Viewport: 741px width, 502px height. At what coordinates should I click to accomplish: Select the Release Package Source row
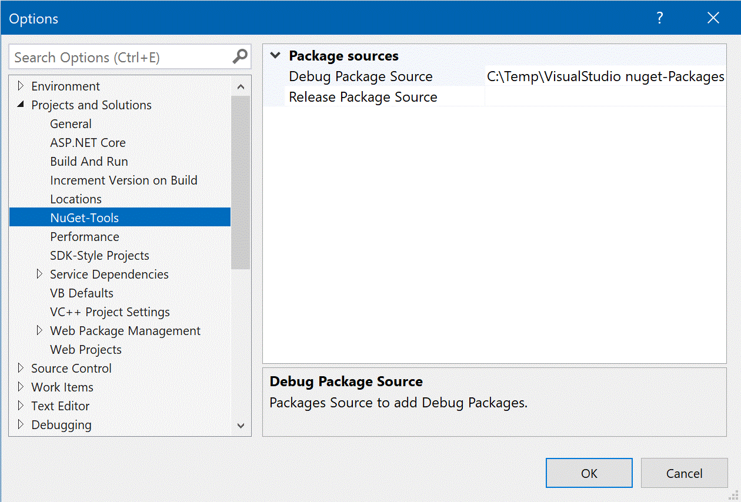coord(363,96)
